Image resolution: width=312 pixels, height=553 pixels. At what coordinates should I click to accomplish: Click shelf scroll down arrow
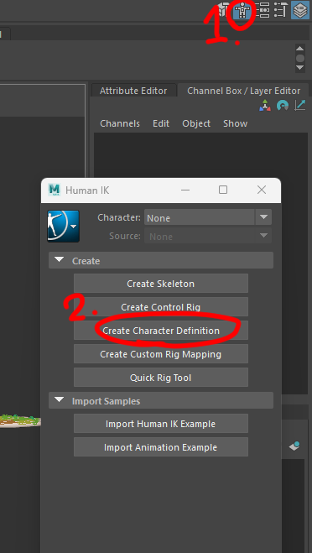300,68
